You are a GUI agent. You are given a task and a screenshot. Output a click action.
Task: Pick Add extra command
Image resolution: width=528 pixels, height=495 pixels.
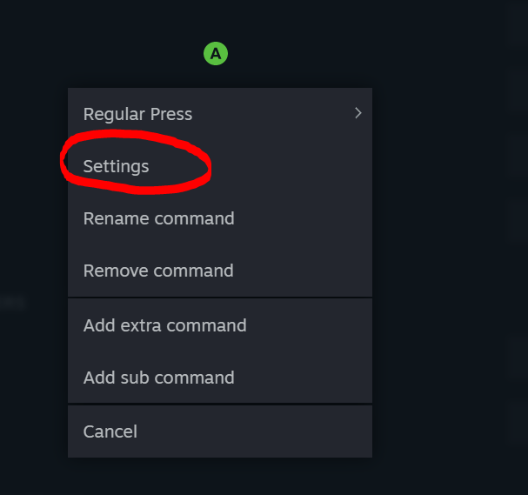click(x=165, y=325)
